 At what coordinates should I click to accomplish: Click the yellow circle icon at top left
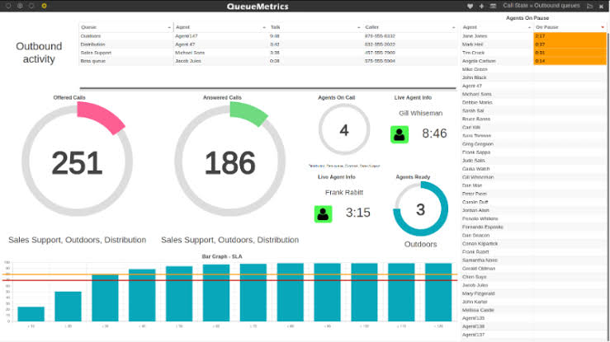click(44, 5)
